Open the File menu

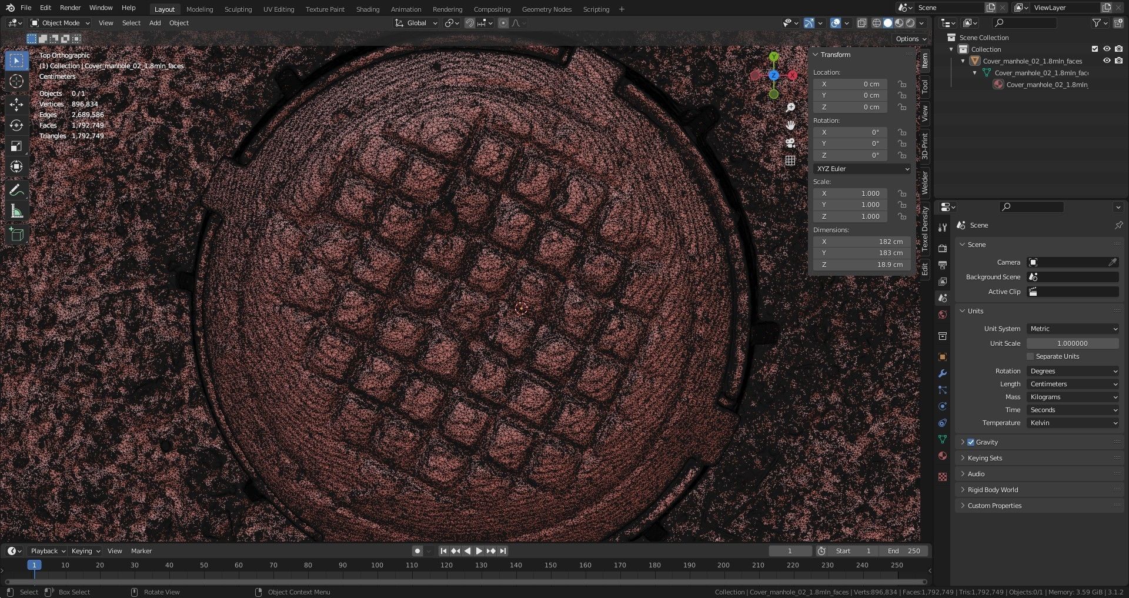coord(26,8)
